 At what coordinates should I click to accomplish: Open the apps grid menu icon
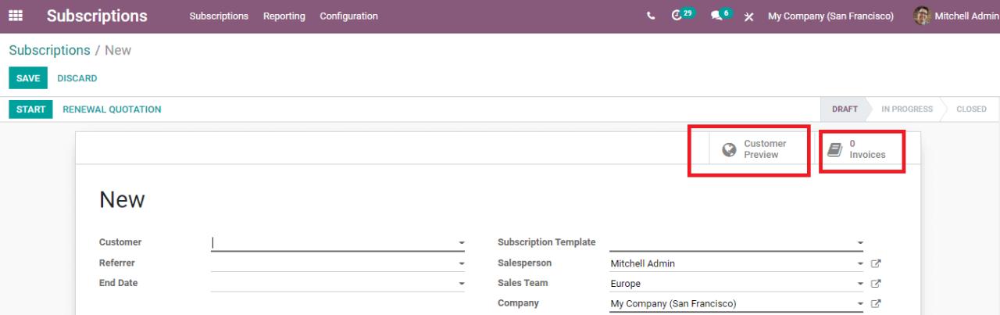(16, 16)
